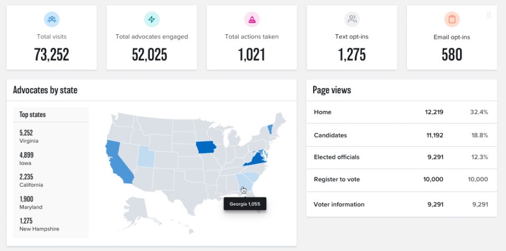
Task: Select the Elected officials row
Action: click(401, 157)
